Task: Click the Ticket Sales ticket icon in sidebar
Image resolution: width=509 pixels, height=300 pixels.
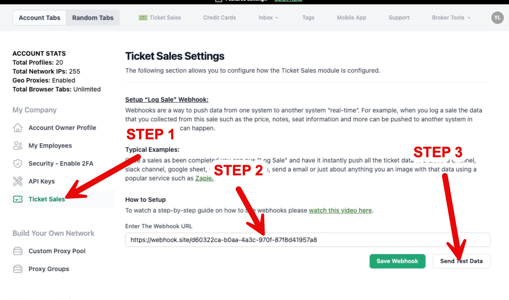Action: click(18, 199)
